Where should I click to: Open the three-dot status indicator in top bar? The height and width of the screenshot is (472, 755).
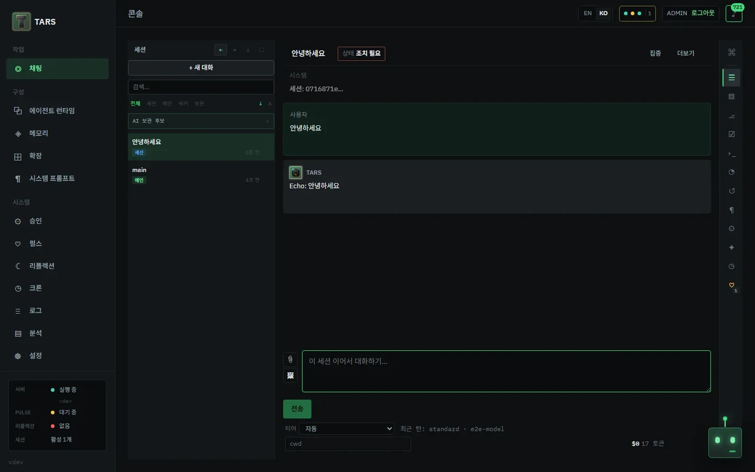[x=638, y=13]
